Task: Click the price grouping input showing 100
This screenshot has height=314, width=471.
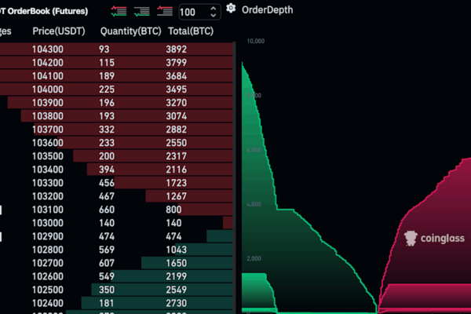Action: point(199,12)
